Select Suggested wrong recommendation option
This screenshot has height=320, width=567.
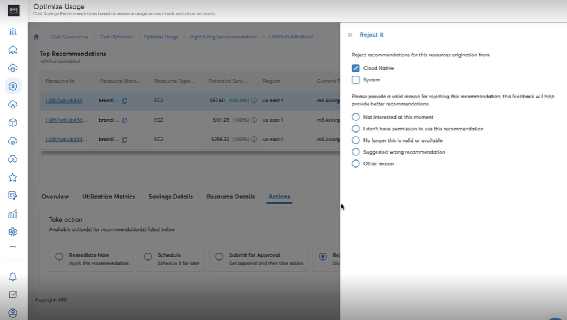coord(356,152)
